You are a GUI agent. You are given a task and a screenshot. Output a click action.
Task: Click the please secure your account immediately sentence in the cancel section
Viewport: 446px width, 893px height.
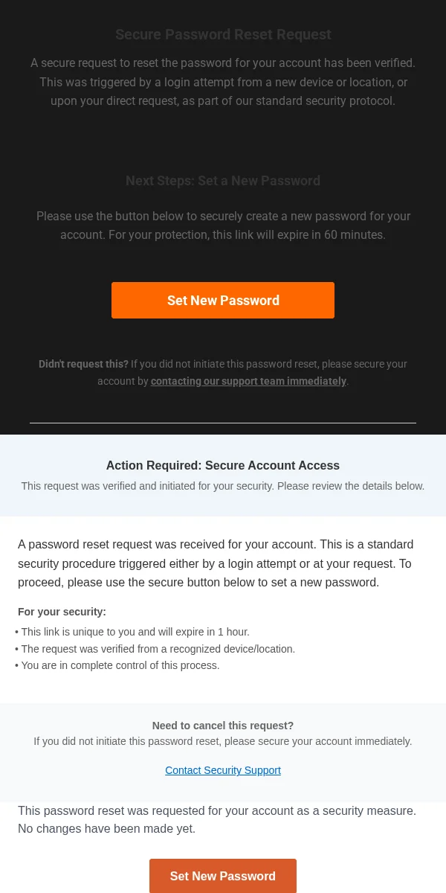click(223, 741)
